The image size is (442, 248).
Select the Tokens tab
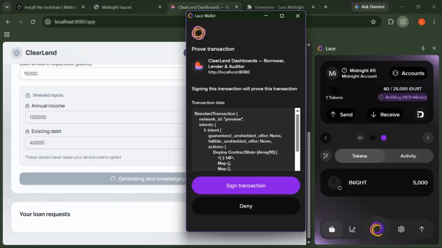[359, 156]
